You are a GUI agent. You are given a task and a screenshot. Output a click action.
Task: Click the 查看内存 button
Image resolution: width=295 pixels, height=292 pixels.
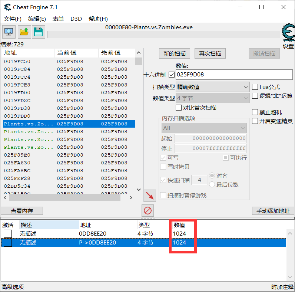click(22, 211)
